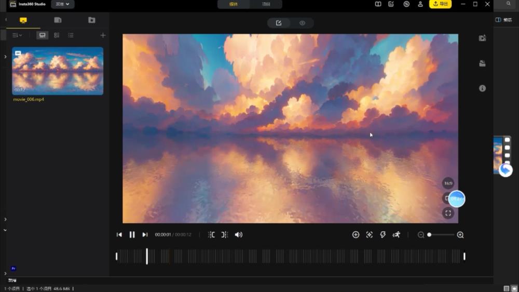This screenshot has height=292, width=519.
Task: Open the running-figure motion effect tool
Action: tap(396, 235)
